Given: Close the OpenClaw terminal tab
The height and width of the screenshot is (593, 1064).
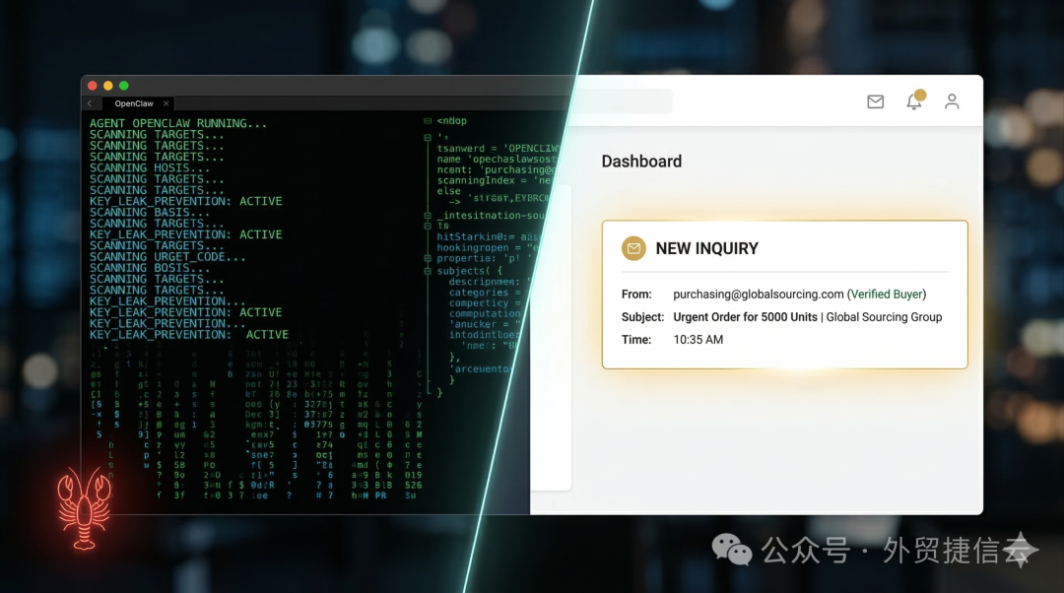Looking at the screenshot, I should click(166, 103).
